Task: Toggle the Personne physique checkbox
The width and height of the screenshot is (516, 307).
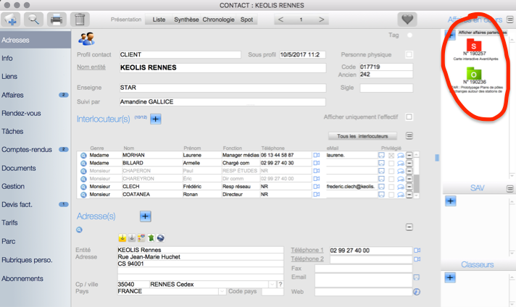Action: [x=409, y=54]
